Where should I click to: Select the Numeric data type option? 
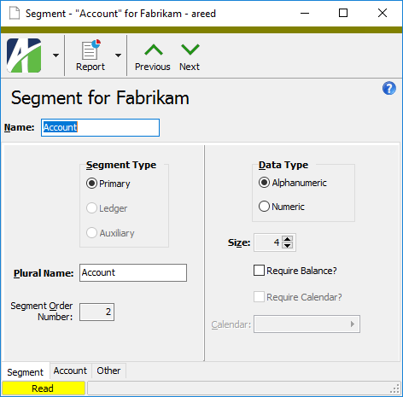(x=264, y=206)
